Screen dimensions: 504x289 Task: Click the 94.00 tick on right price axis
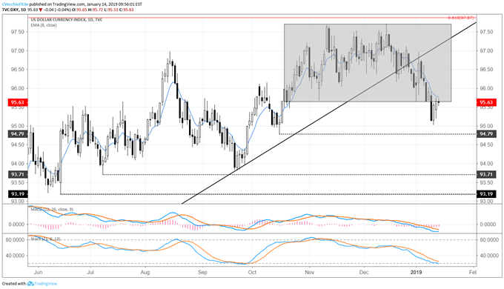(x=486, y=164)
